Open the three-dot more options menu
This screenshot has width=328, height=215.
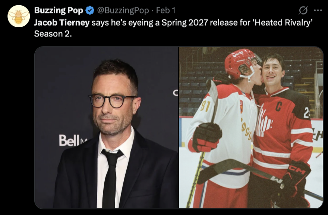coord(318,10)
